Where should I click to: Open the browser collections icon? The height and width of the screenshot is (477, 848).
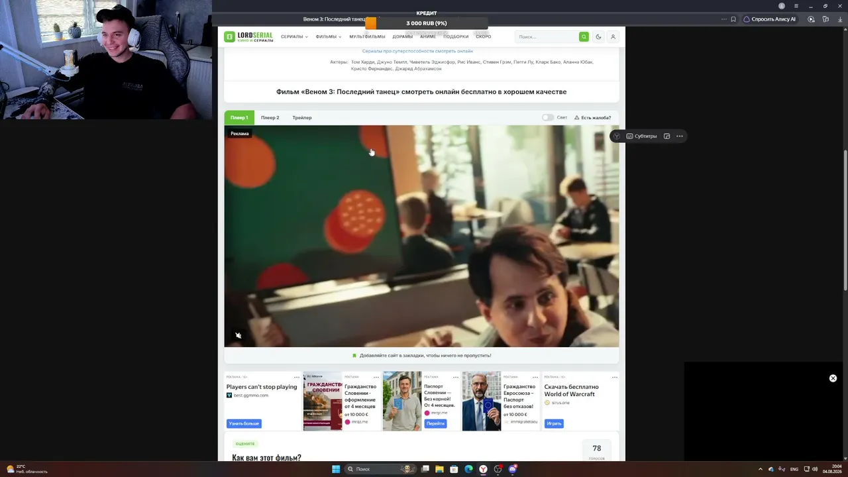pos(825,19)
